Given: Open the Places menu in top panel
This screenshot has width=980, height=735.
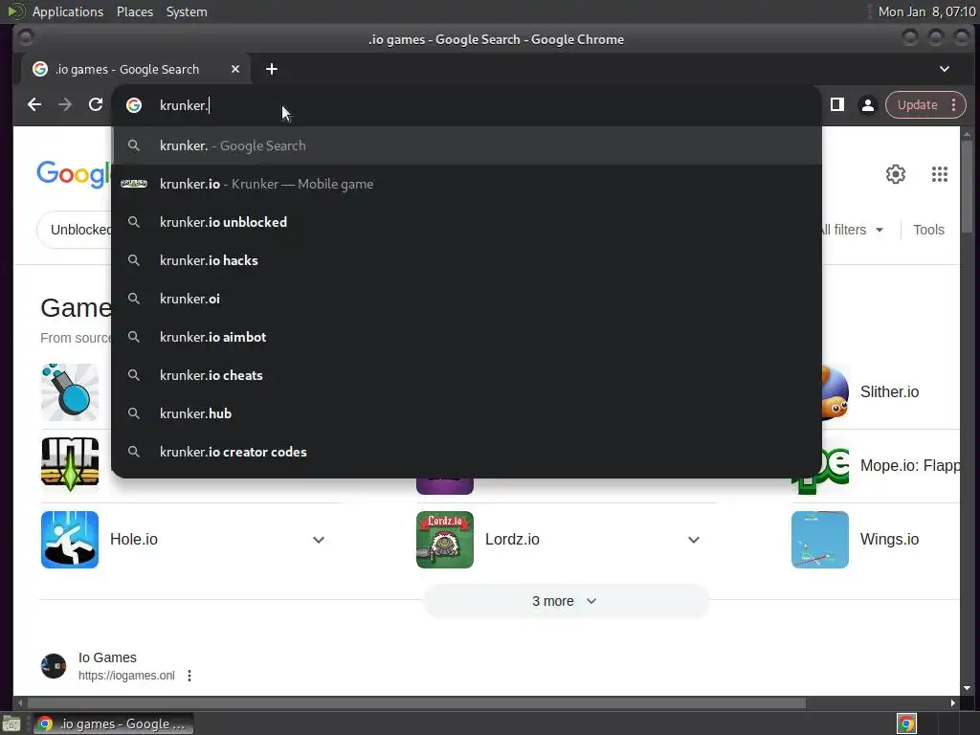Looking at the screenshot, I should click(135, 11).
